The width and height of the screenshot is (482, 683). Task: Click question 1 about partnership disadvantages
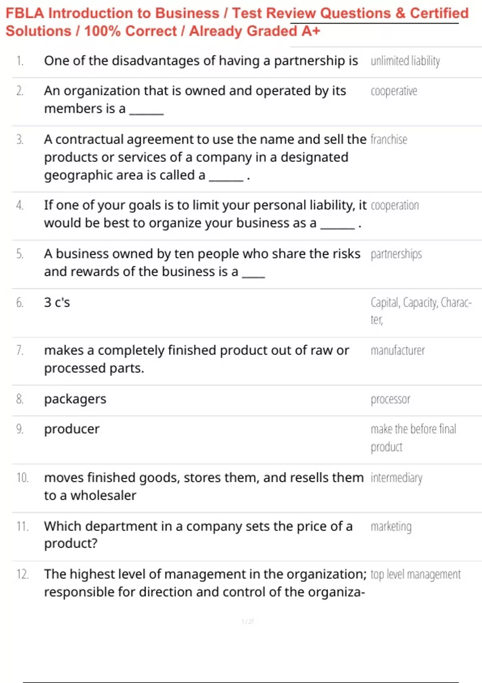point(201,61)
